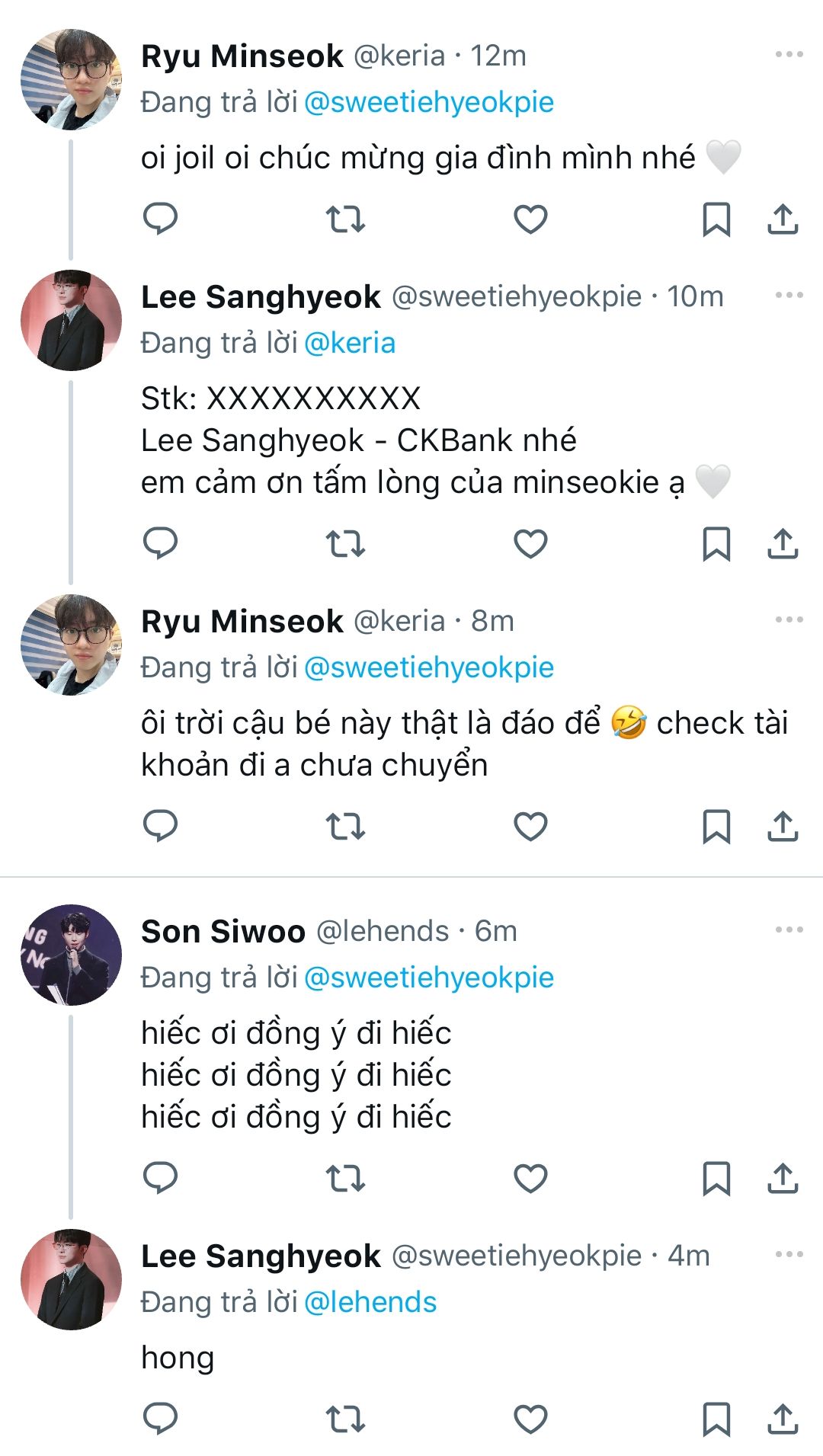This screenshot has width=823, height=1456.
Task: Reply to Ryu Minseok's 12m tweet
Action: tap(160, 219)
